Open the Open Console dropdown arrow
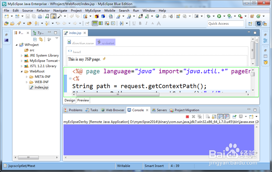272x172 pixels. point(256,117)
